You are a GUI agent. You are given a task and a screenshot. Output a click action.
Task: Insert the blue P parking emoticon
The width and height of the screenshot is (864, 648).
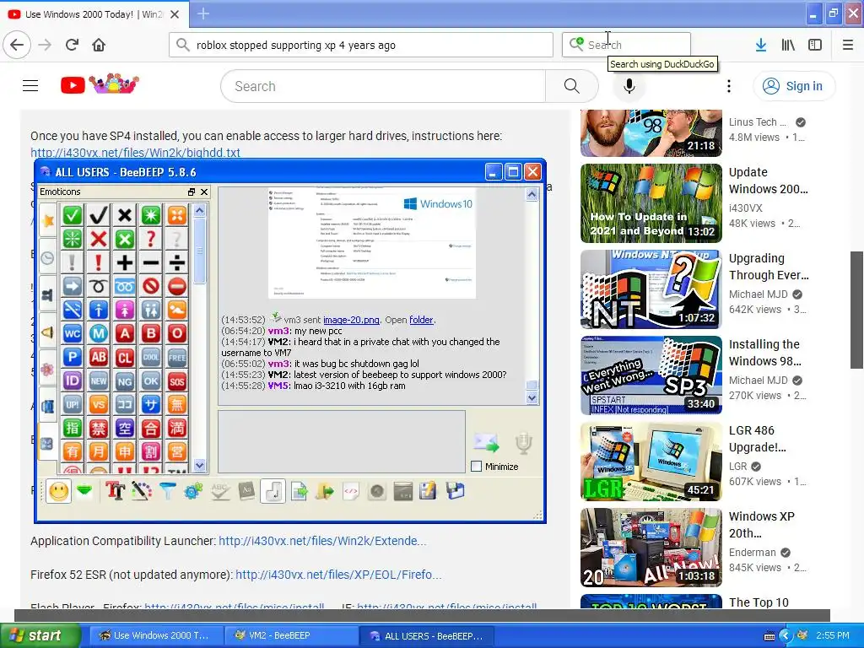tap(73, 357)
